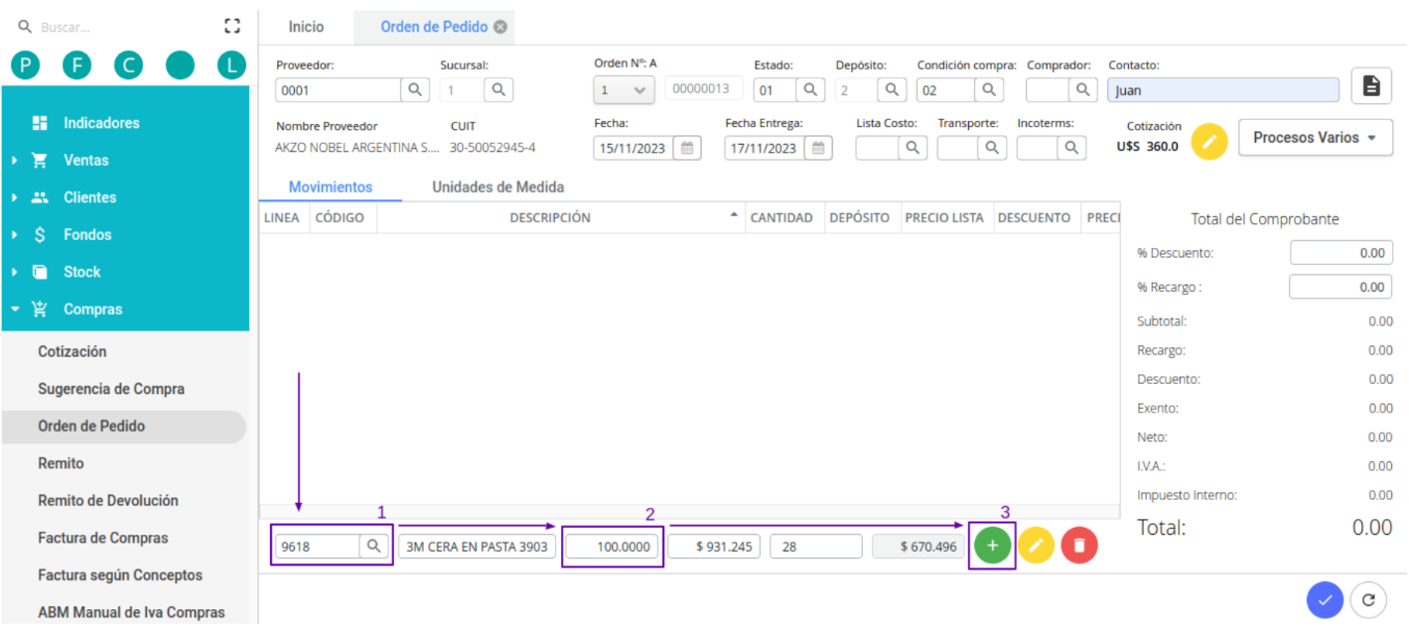The image size is (1409, 630).
Task: Open the round C shortcut
Action: click(128, 65)
